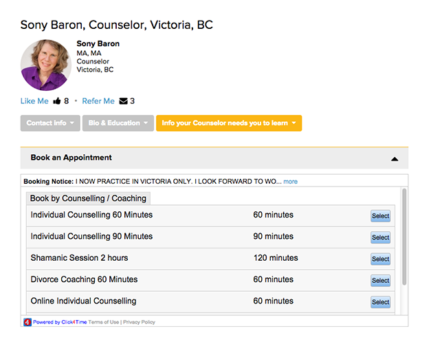Select Online Individual Counselling
Viewport: 433px width, 351px height.
coord(380,302)
